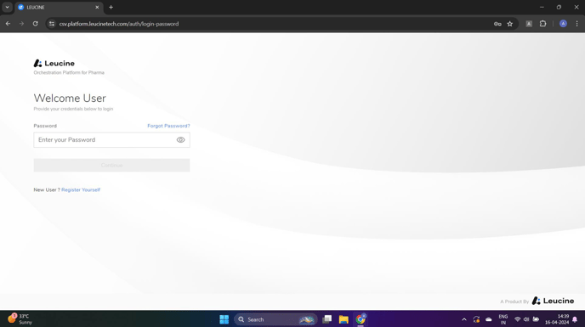Open a new browser tab

coord(111,7)
